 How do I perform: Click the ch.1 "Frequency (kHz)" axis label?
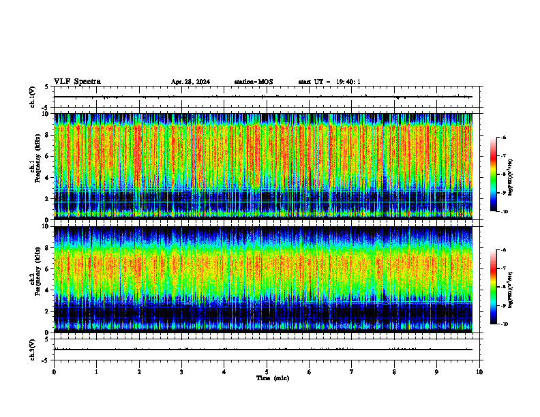(38, 159)
